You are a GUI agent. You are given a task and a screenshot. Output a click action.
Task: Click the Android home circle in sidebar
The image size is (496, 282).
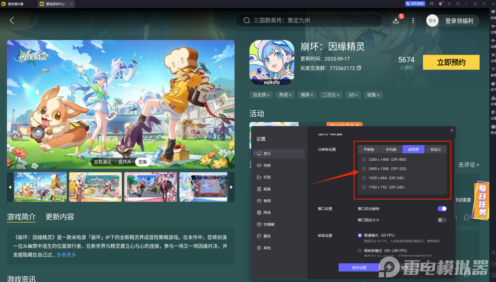click(493, 264)
